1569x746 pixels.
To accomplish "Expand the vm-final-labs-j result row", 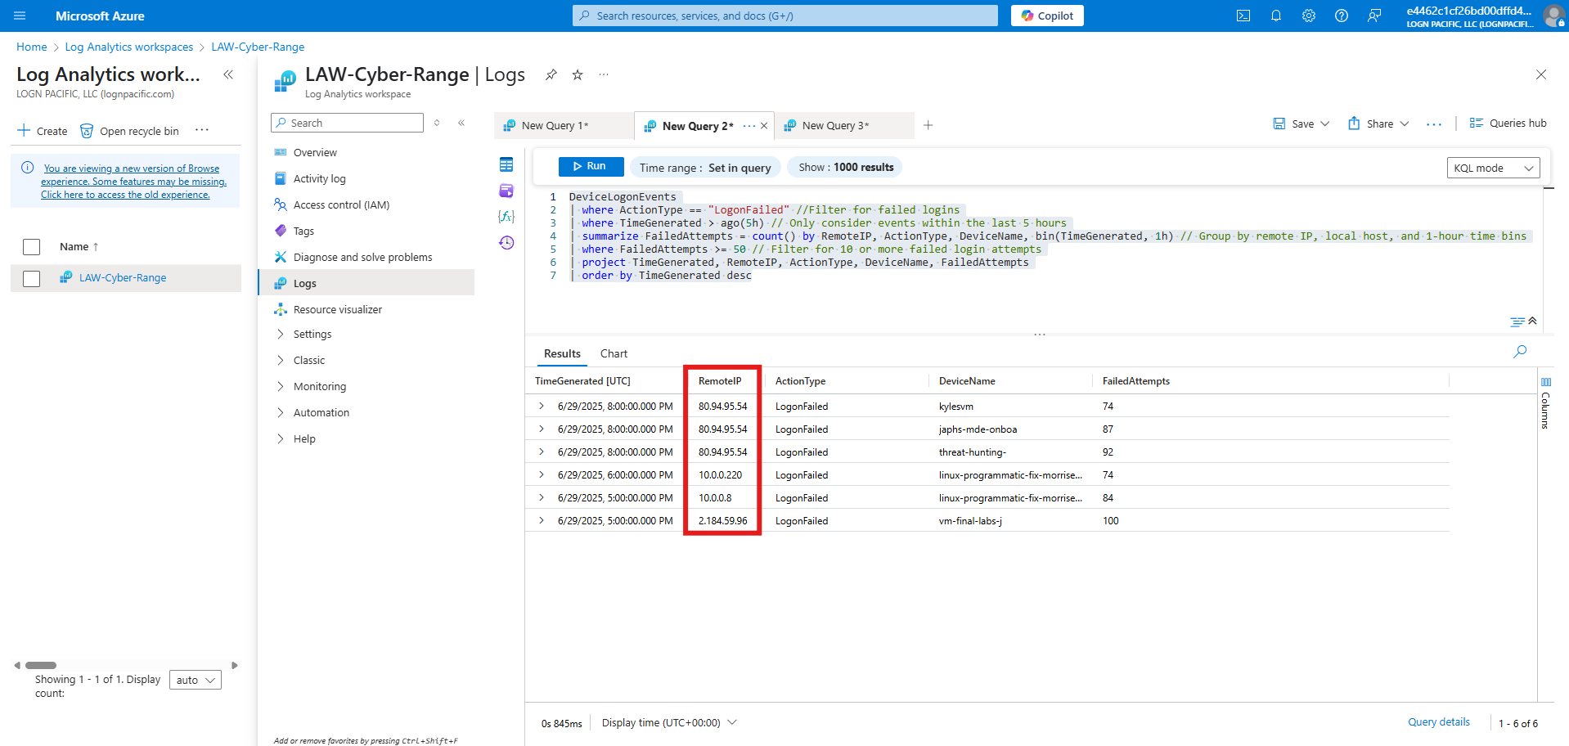I will click(541, 520).
